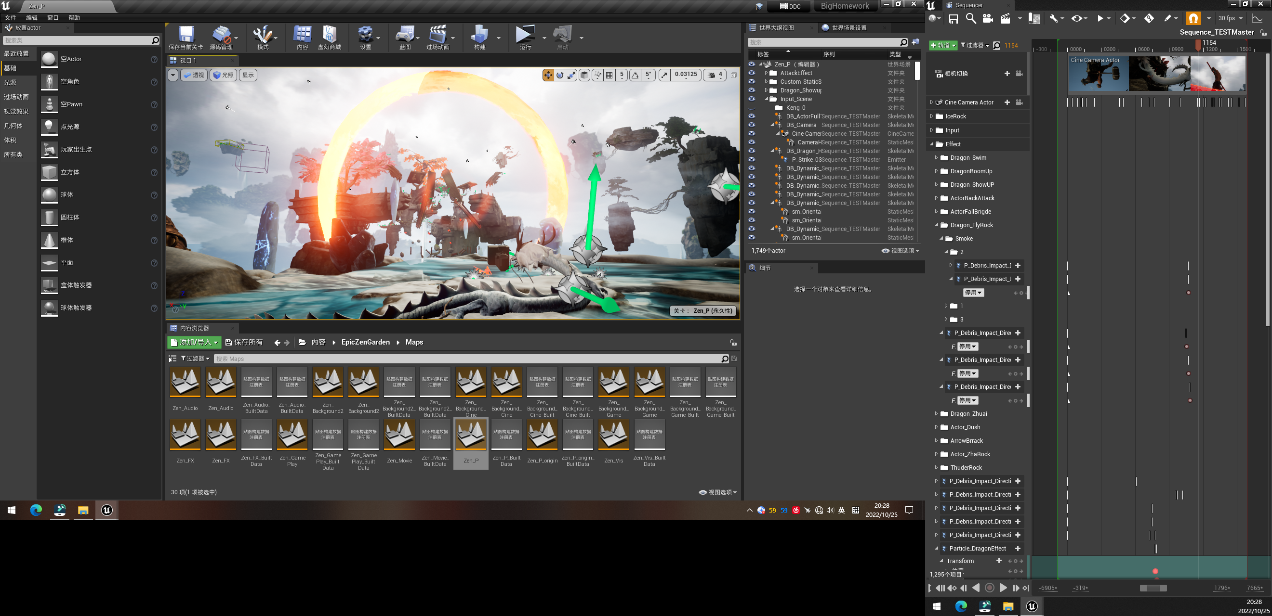
Task: Click the Save All button in Content Browser
Action: pos(244,342)
